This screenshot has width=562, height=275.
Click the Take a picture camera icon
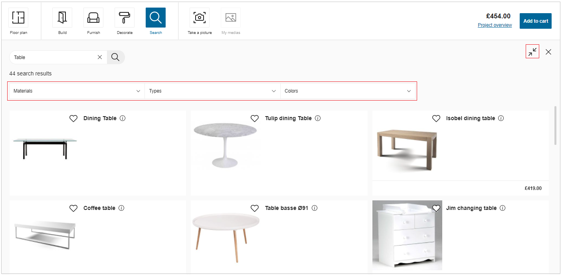[200, 18]
